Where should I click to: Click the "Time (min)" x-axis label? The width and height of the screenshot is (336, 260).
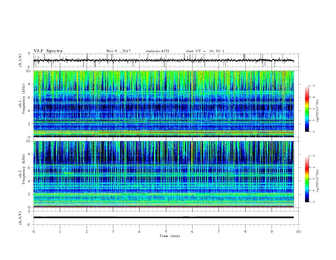pyautogui.click(x=170, y=236)
